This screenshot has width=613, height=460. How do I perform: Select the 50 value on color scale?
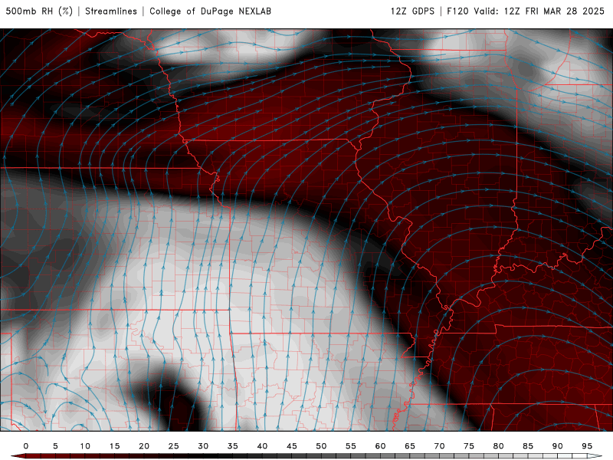pyautogui.click(x=321, y=446)
